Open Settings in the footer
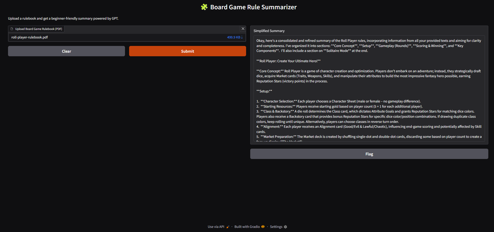The image size is (494, 232). (x=278, y=227)
